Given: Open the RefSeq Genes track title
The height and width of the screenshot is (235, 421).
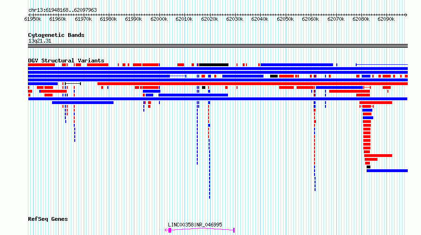Looking at the screenshot, I should click(48, 219).
